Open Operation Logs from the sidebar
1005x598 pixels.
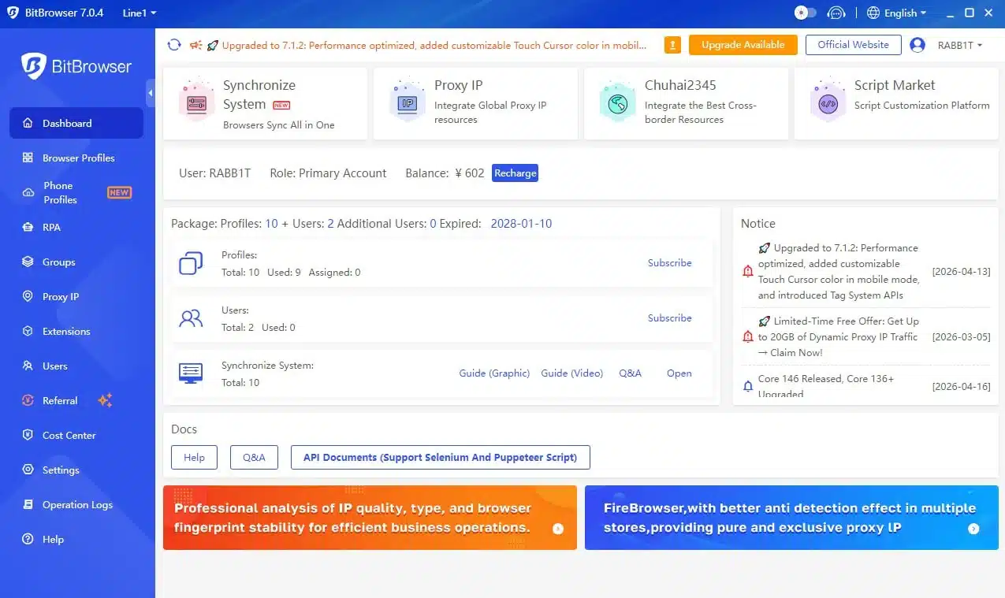coord(76,504)
